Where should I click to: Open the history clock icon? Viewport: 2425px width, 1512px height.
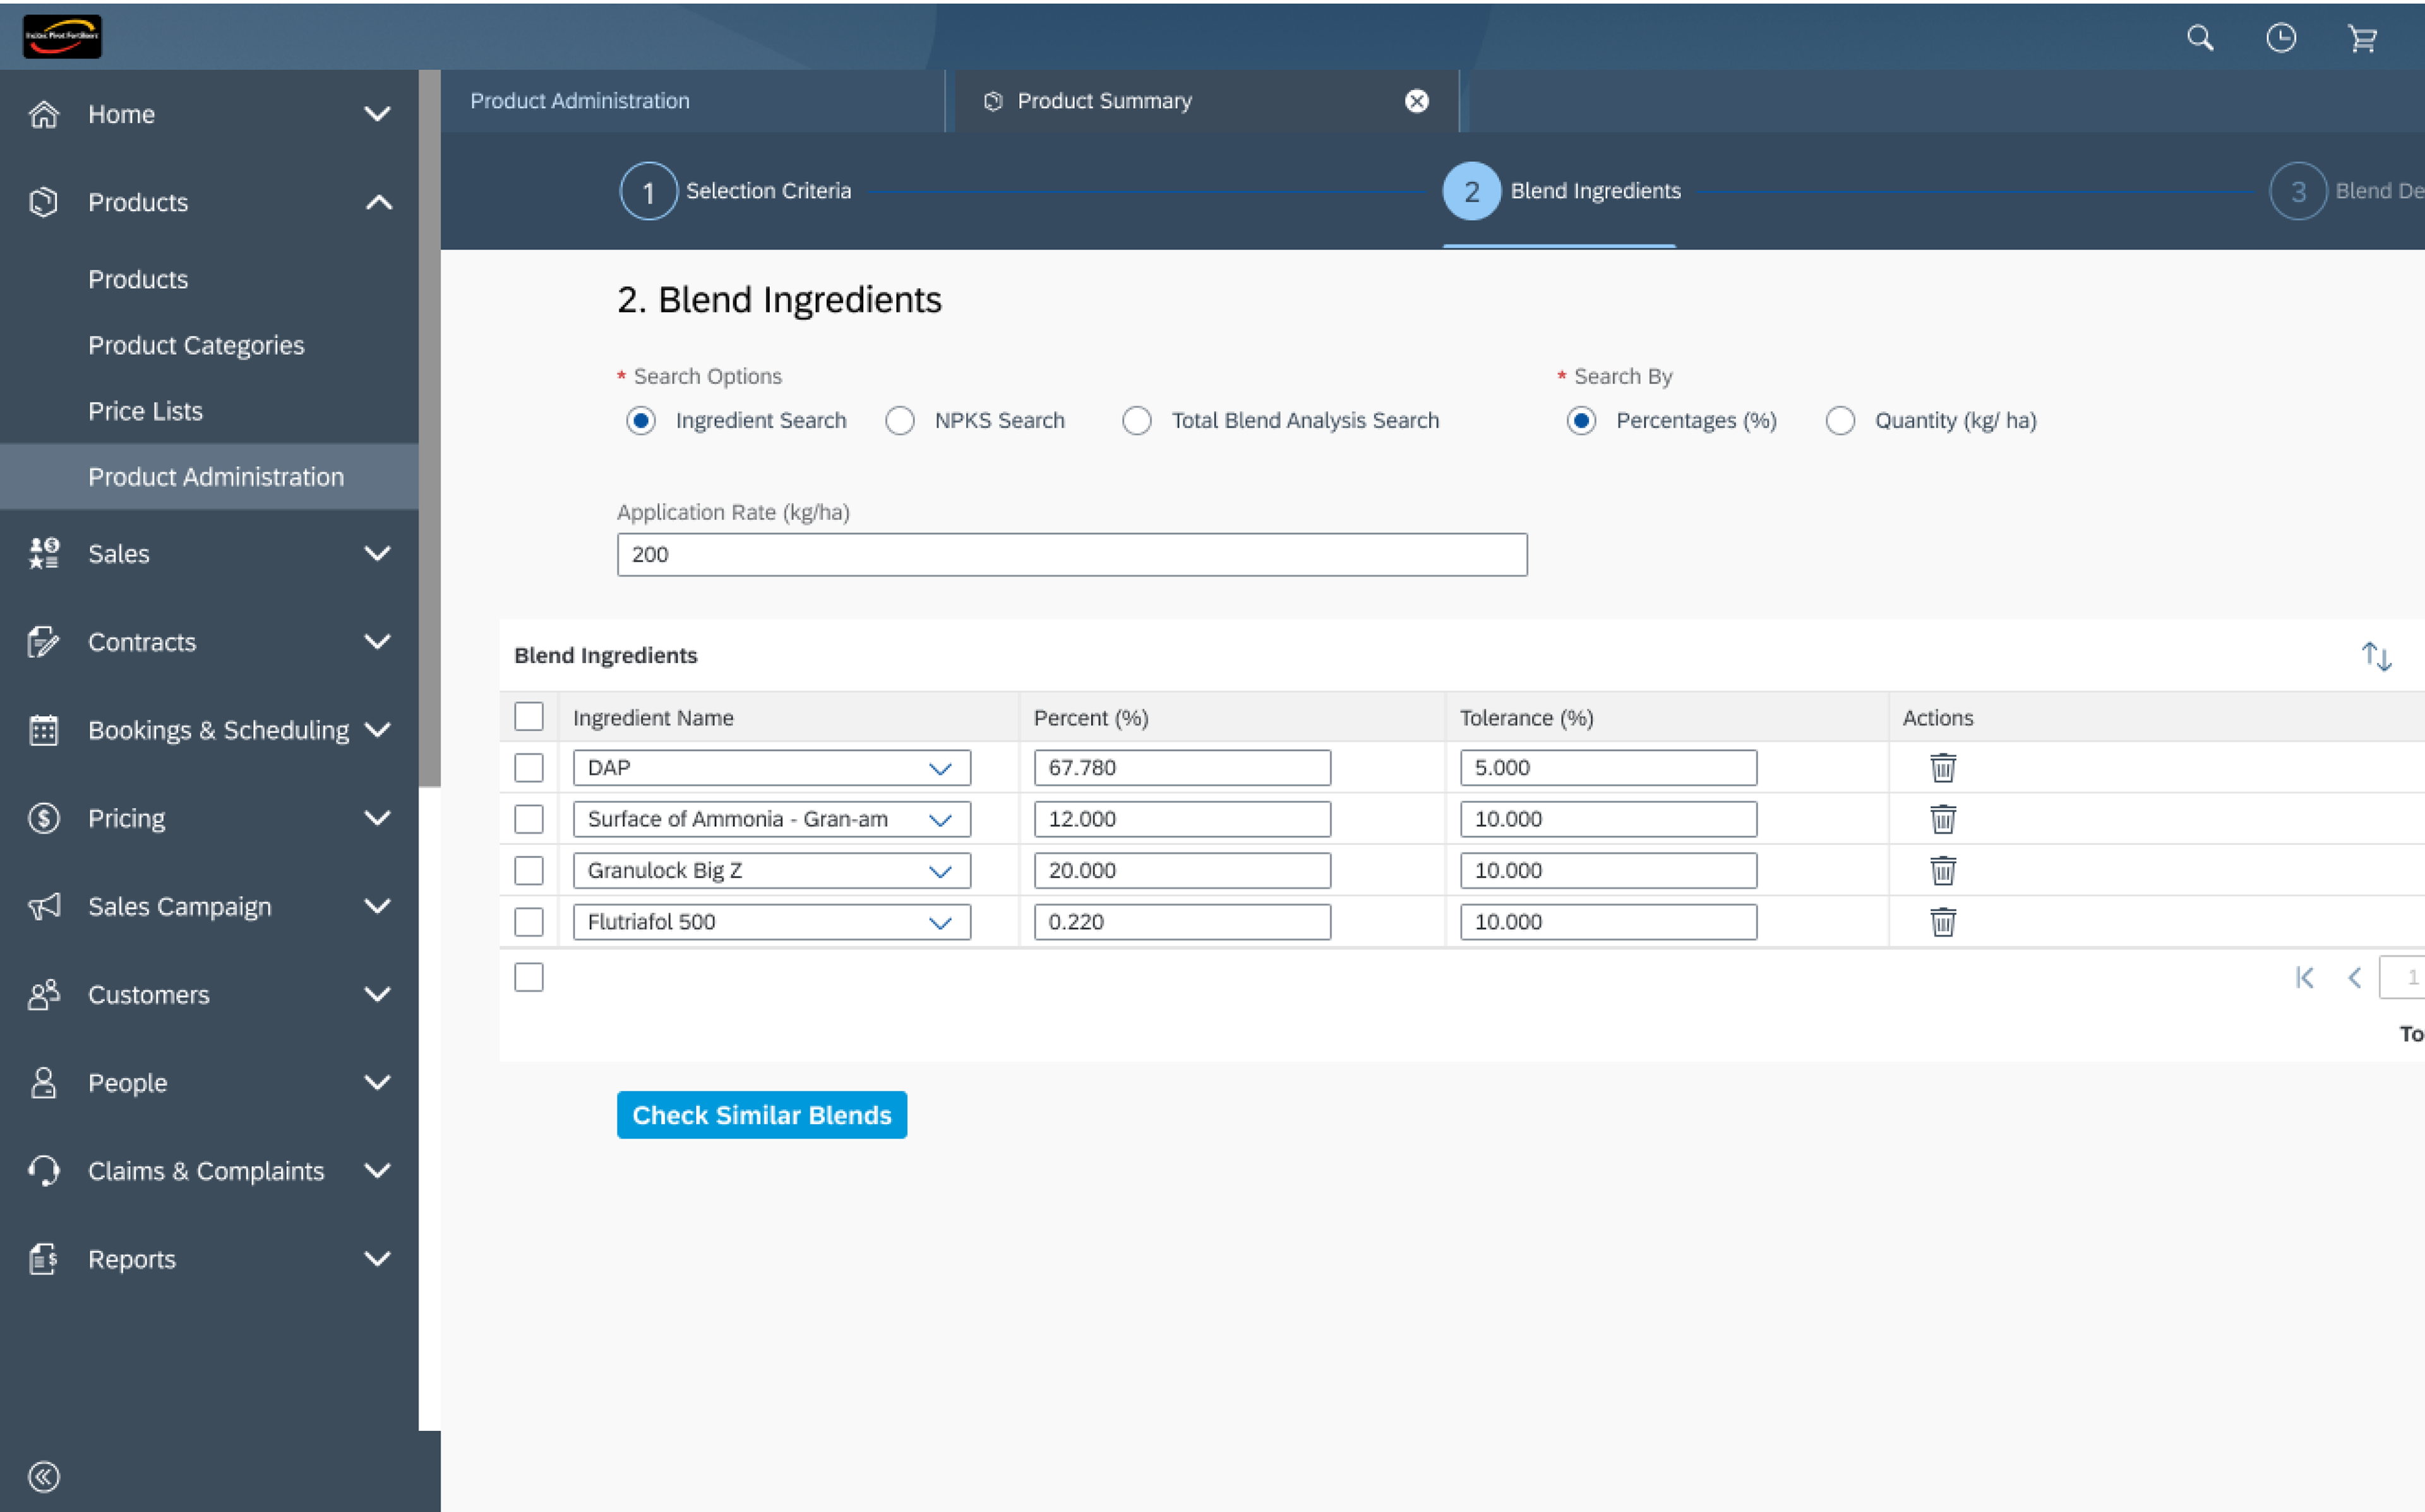[2280, 38]
